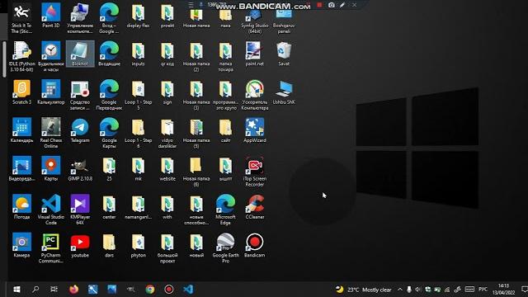
Task: Select the Paint 3D desktop shortcut
Action: tap(51, 17)
